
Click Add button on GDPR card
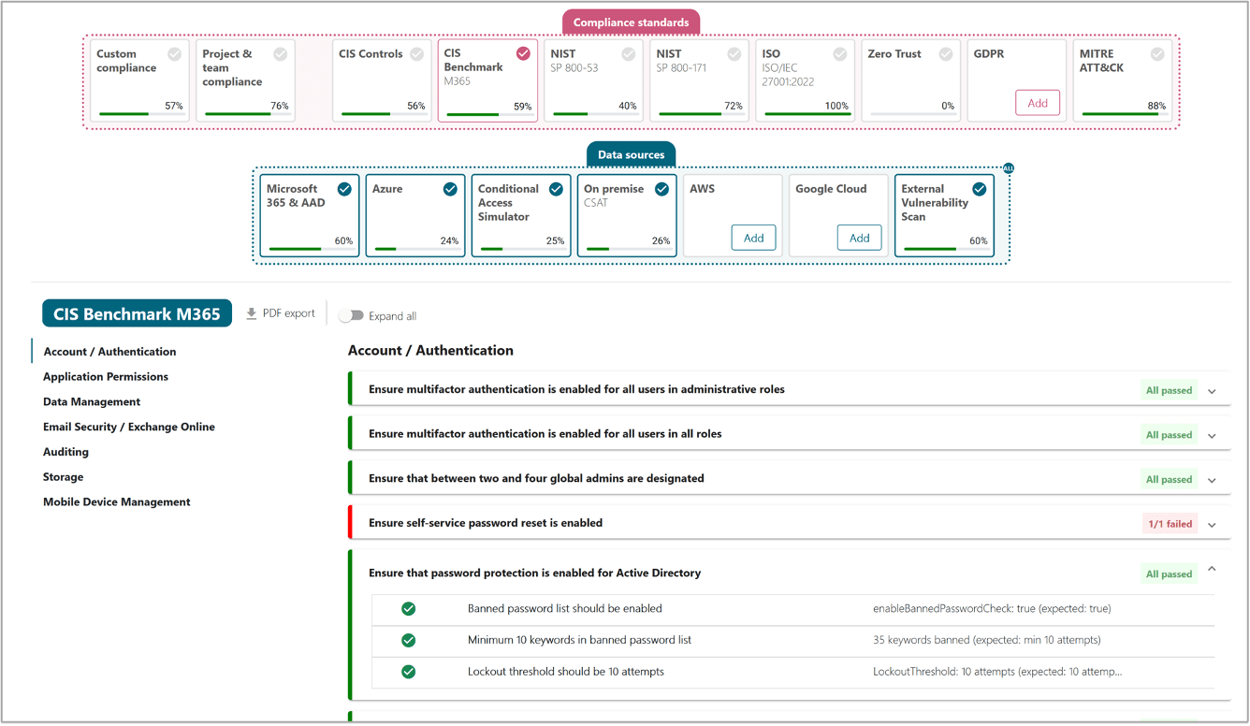click(1038, 103)
